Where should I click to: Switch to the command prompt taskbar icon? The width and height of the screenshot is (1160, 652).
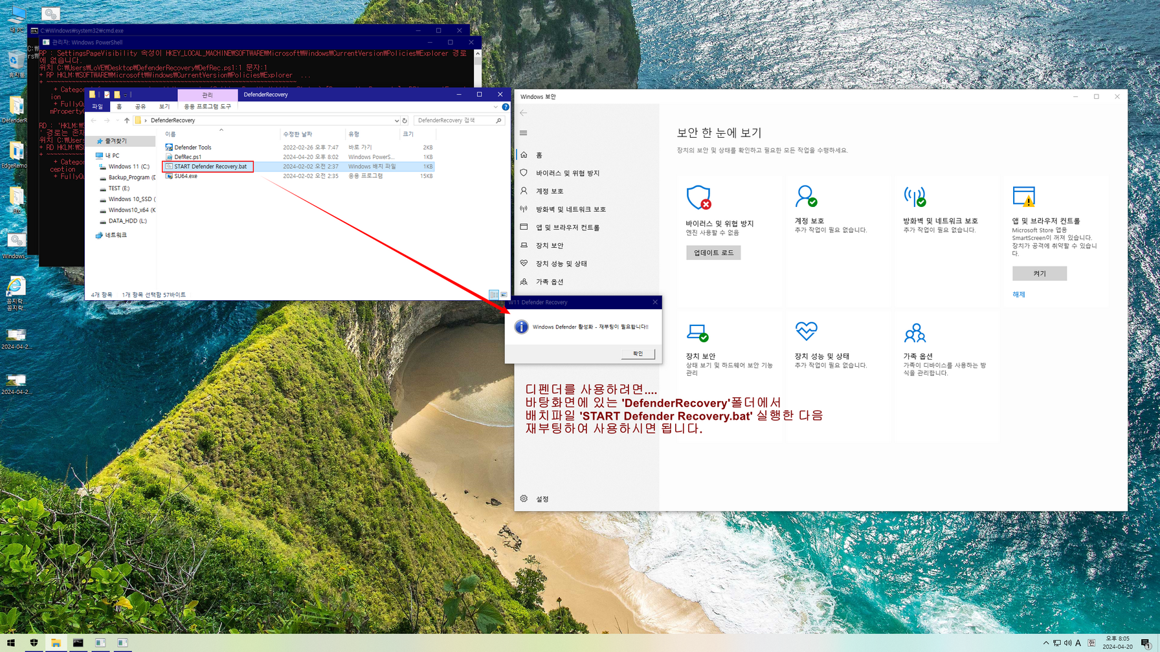tap(78, 643)
